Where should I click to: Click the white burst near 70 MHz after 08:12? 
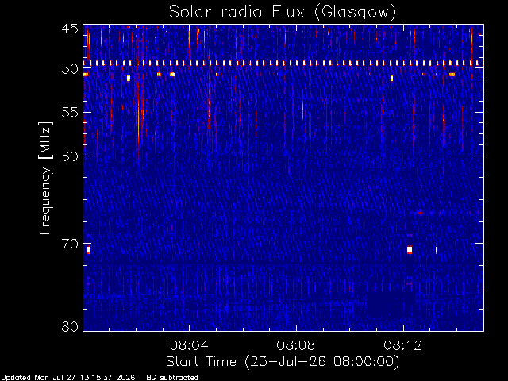tap(410, 250)
